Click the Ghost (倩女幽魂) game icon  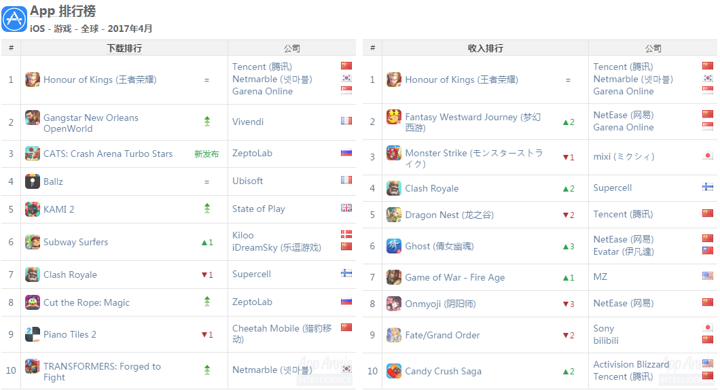(x=393, y=246)
